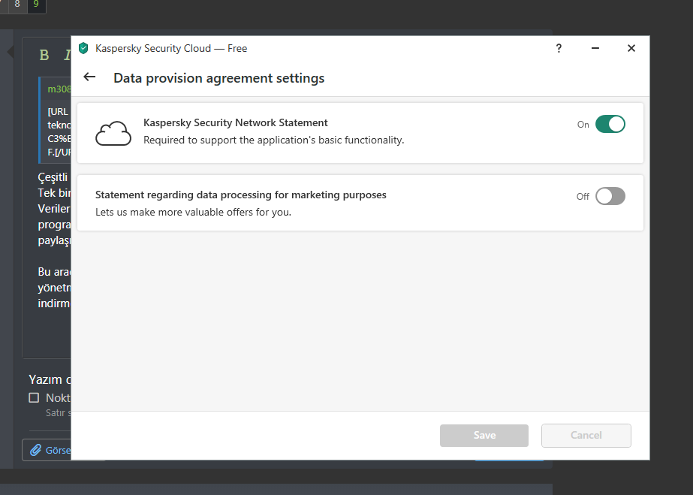Go back using the arrow icon
Viewport: 693px width, 495px height.
[90, 77]
